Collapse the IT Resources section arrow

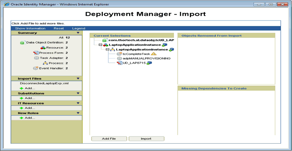[x=78, y=103]
